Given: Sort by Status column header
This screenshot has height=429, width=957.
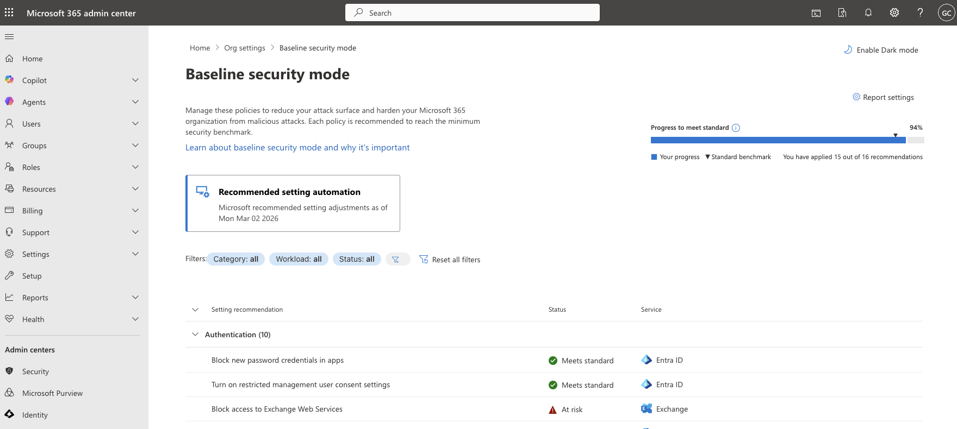Looking at the screenshot, I should pyautogui.click(x=557, y=310).
